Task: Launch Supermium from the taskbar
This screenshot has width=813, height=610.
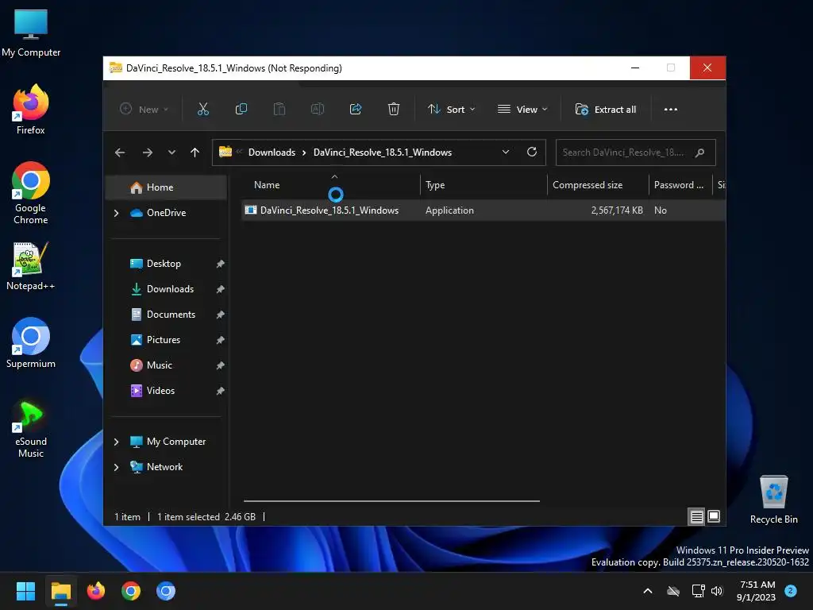Action: [x=166, y=591]
